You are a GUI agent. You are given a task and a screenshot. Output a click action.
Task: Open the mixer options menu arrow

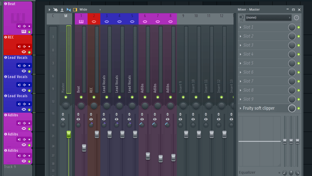click(49, 10)
